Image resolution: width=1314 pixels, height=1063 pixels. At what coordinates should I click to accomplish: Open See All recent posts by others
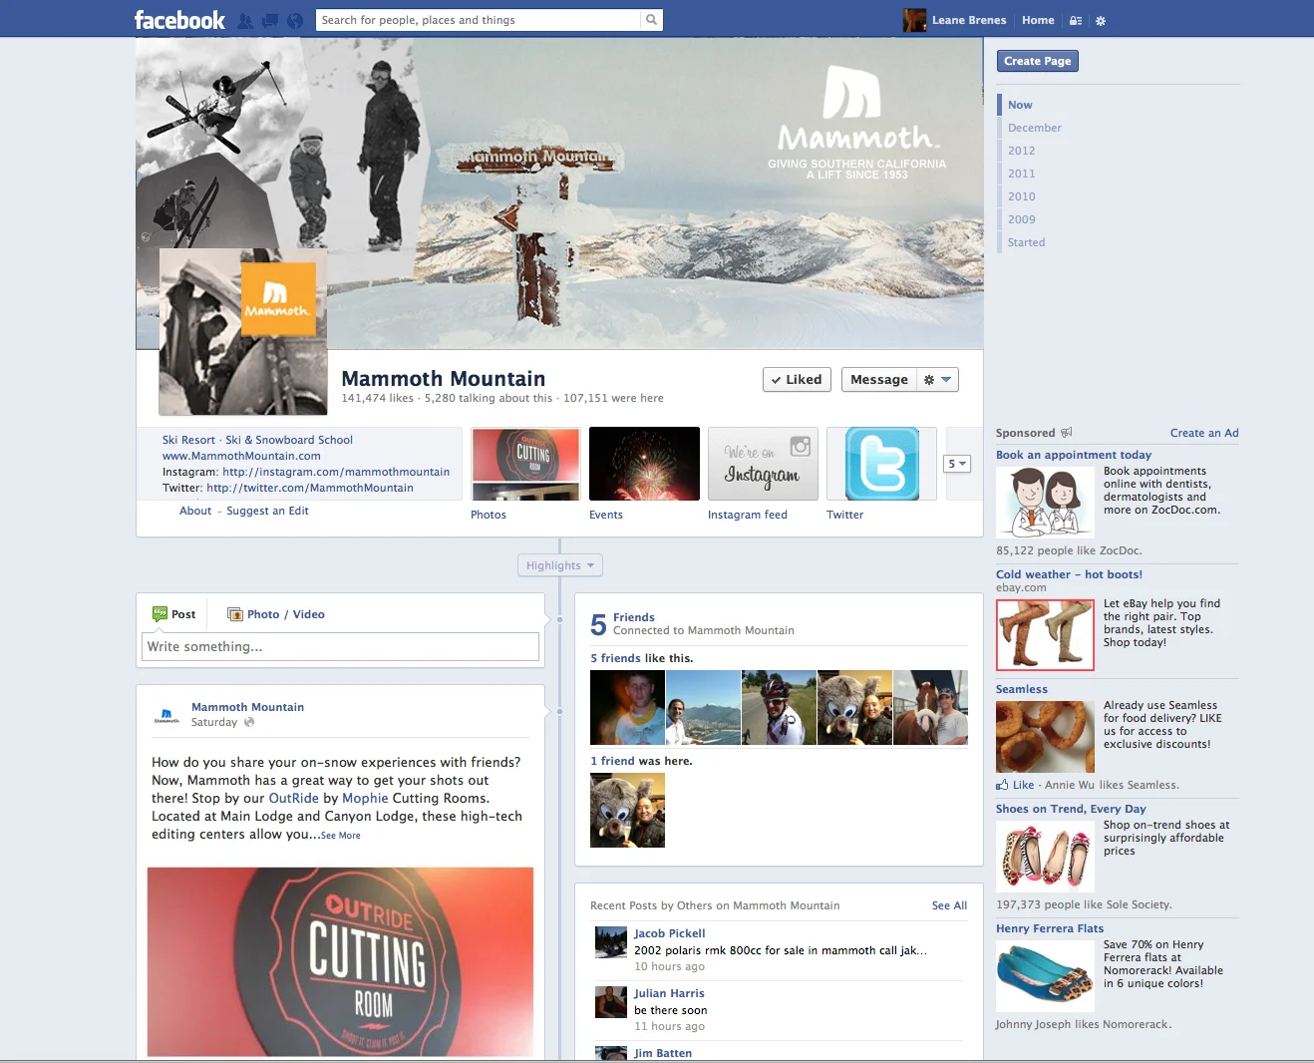948,905
